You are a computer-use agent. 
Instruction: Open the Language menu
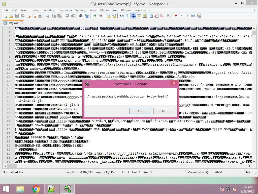[x=65, y=10]
